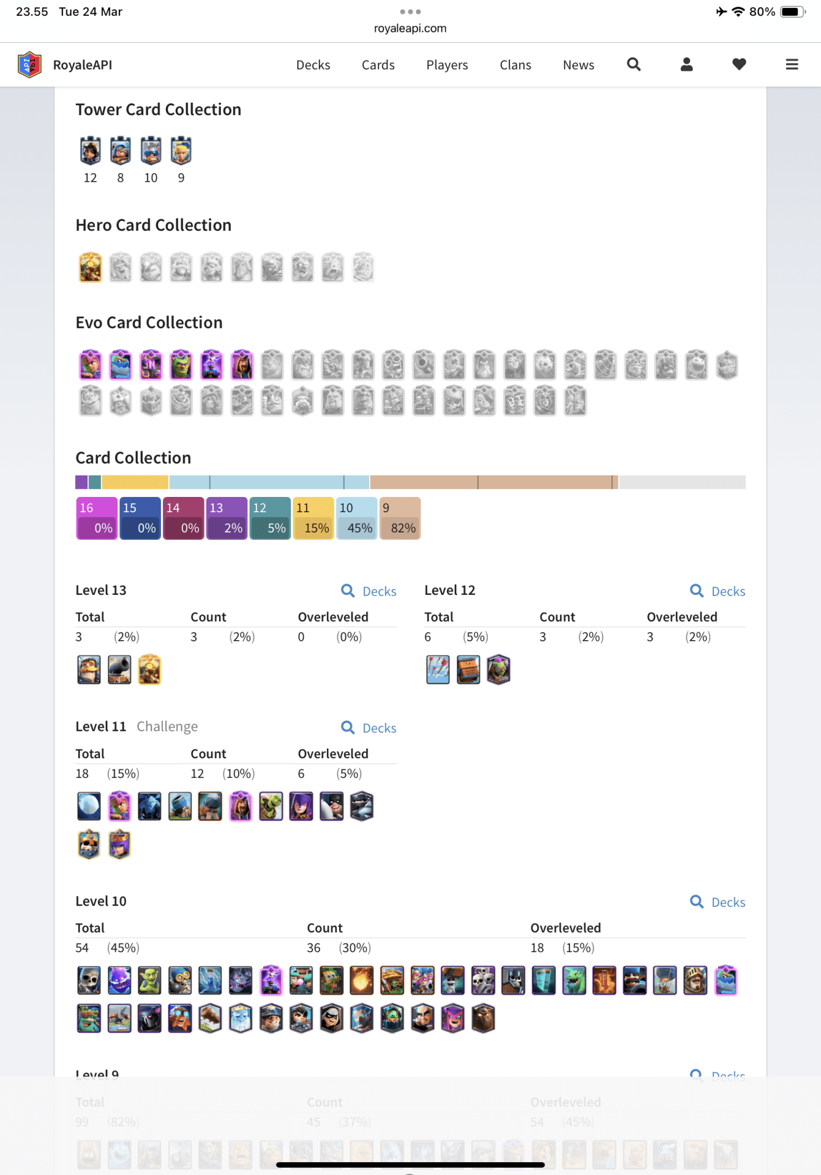Open the user profile icon
This screenshot has height=1175, width=821.
(x=686, y=64)
